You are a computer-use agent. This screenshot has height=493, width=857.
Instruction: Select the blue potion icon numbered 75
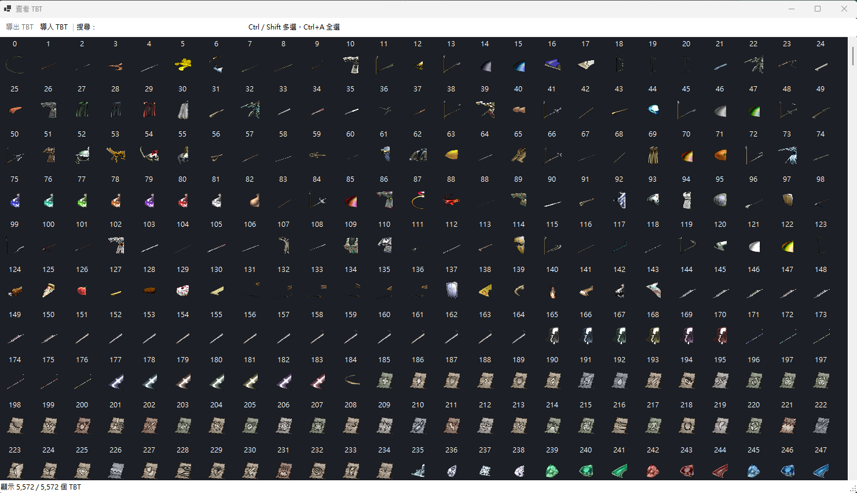[15, 200]
